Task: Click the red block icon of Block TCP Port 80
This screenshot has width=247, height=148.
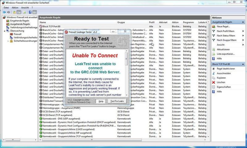Action: click(x=41, y=27)
